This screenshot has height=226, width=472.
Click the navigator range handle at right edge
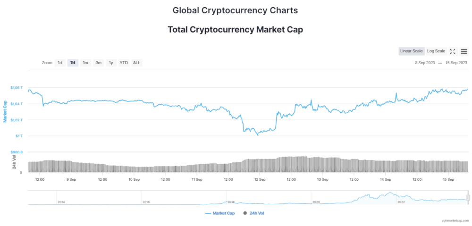(468, 197)
